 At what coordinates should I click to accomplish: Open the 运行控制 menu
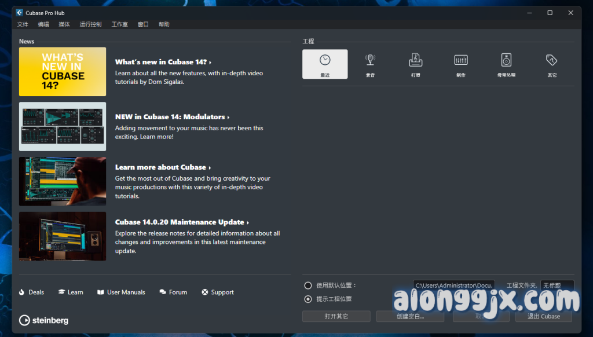[90, 24]
